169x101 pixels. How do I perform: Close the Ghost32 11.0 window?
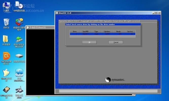click(159, 13)
